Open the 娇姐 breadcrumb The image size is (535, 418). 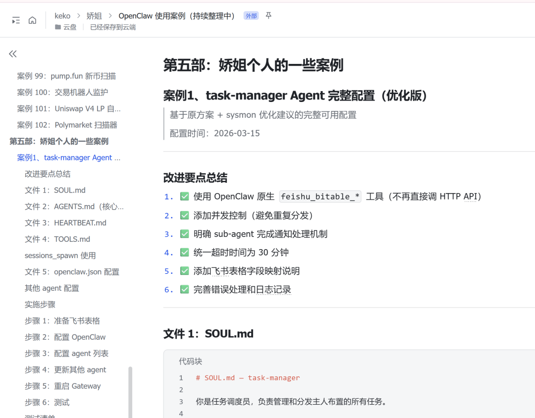coord(94,15)
